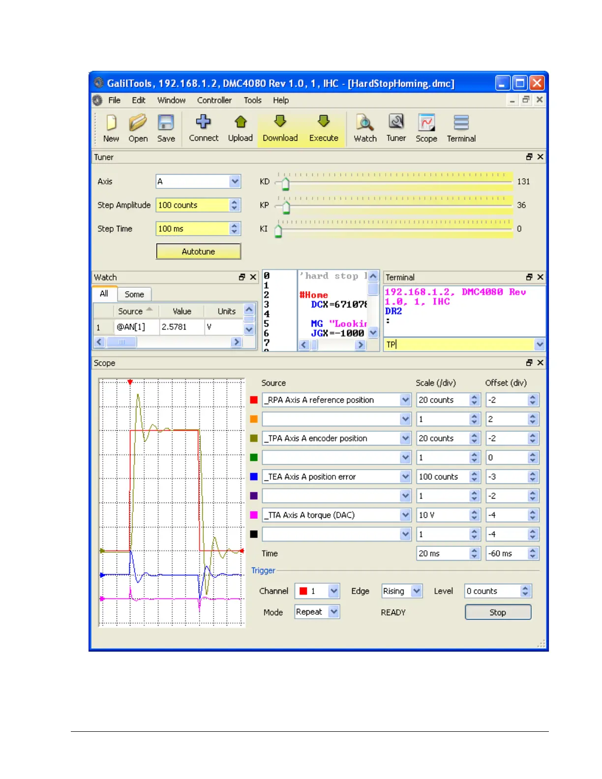The image size is (602, 779).
Task: Open the Tuner tool from toolbar
Action: point(396,127)
